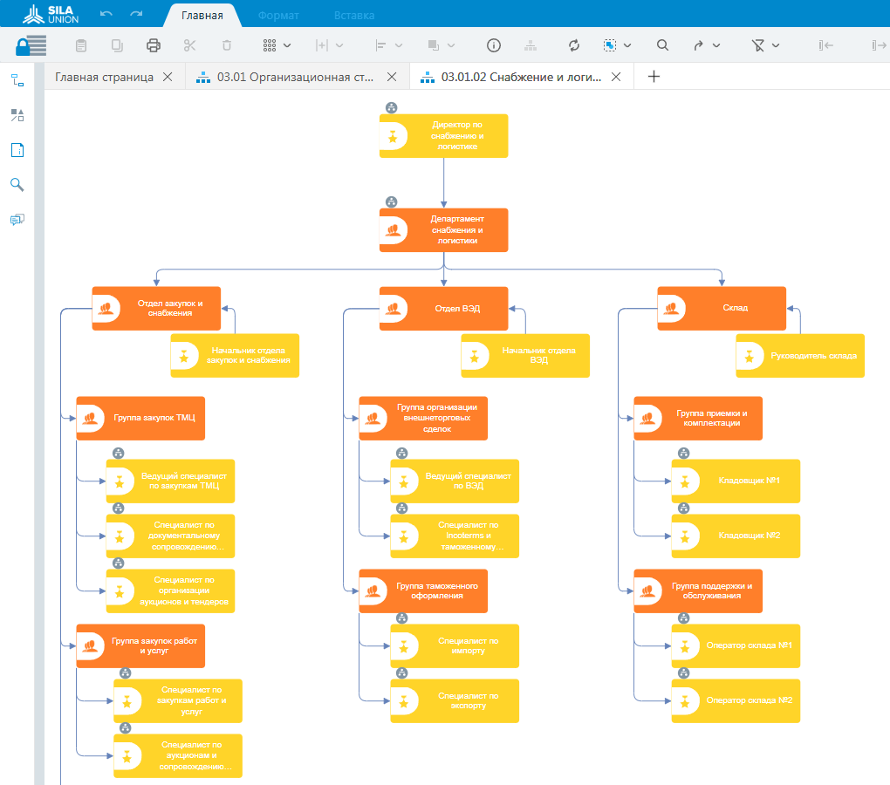This screenshot has height=785, width=890.
Task: Switch to the Вставка ribbon tab
Action: tap(354, 16)
